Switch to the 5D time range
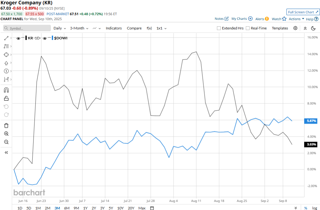Image resolution: width=320 pixels, height=210 pixels. pyautogui.click(x=29, y=208)
